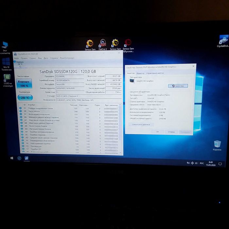Click the CrystalDiskInfo taskbar icon

point(26,158)
